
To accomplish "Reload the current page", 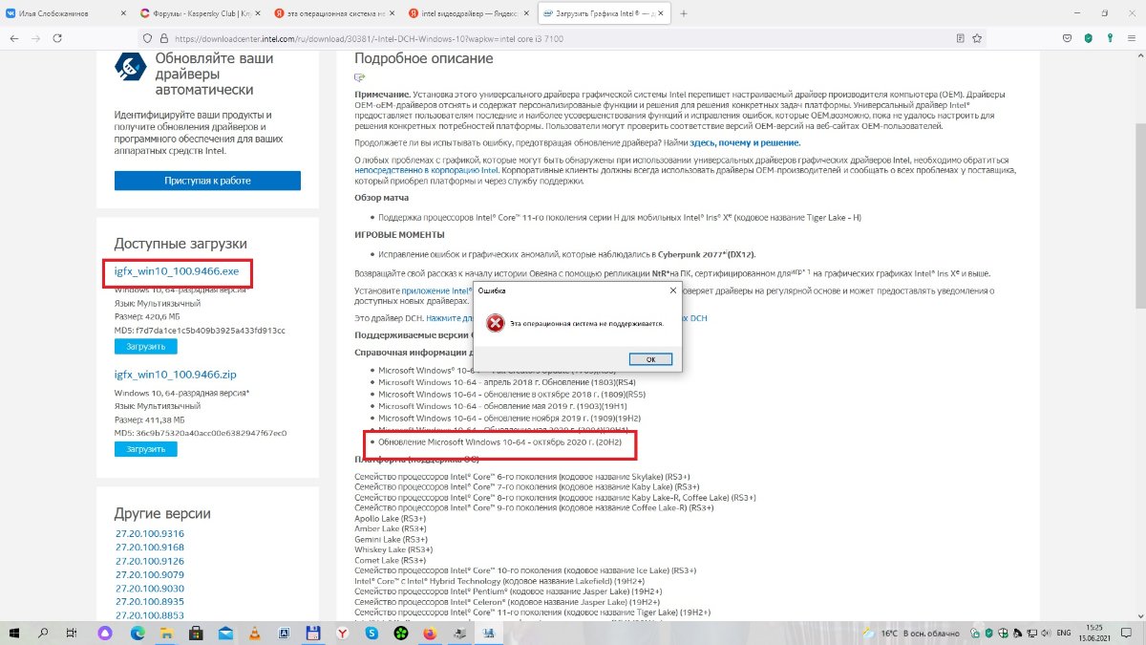I will coord(58,38).
